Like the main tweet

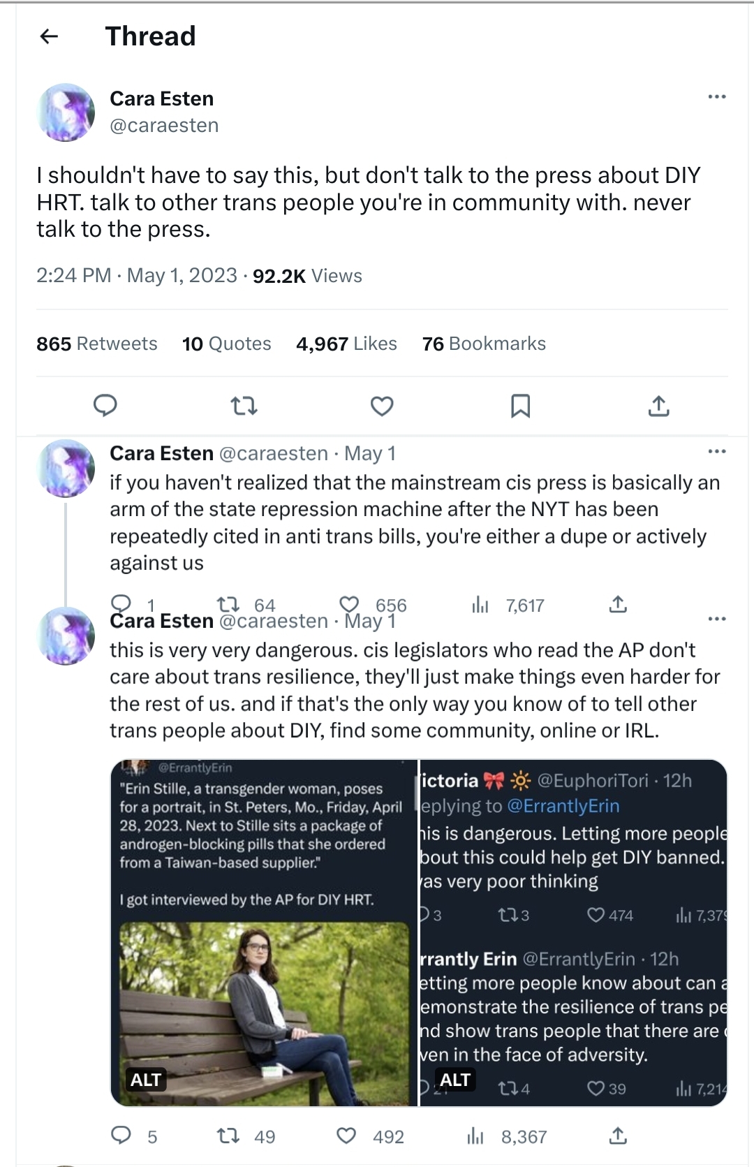click(382, 405)
